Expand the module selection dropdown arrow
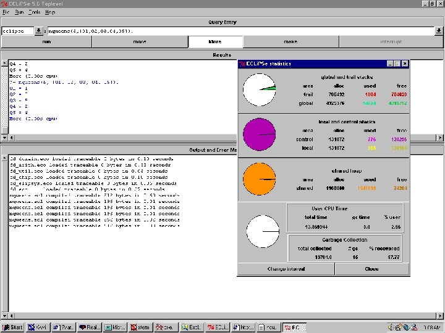 (38, 31)
